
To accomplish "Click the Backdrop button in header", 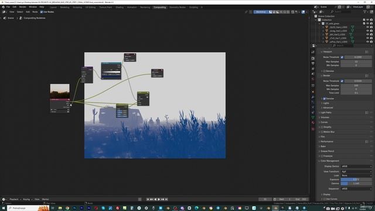I will pos(261,12).
